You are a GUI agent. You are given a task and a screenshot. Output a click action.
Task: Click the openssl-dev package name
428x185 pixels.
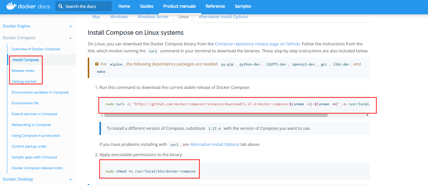point(304,64)
